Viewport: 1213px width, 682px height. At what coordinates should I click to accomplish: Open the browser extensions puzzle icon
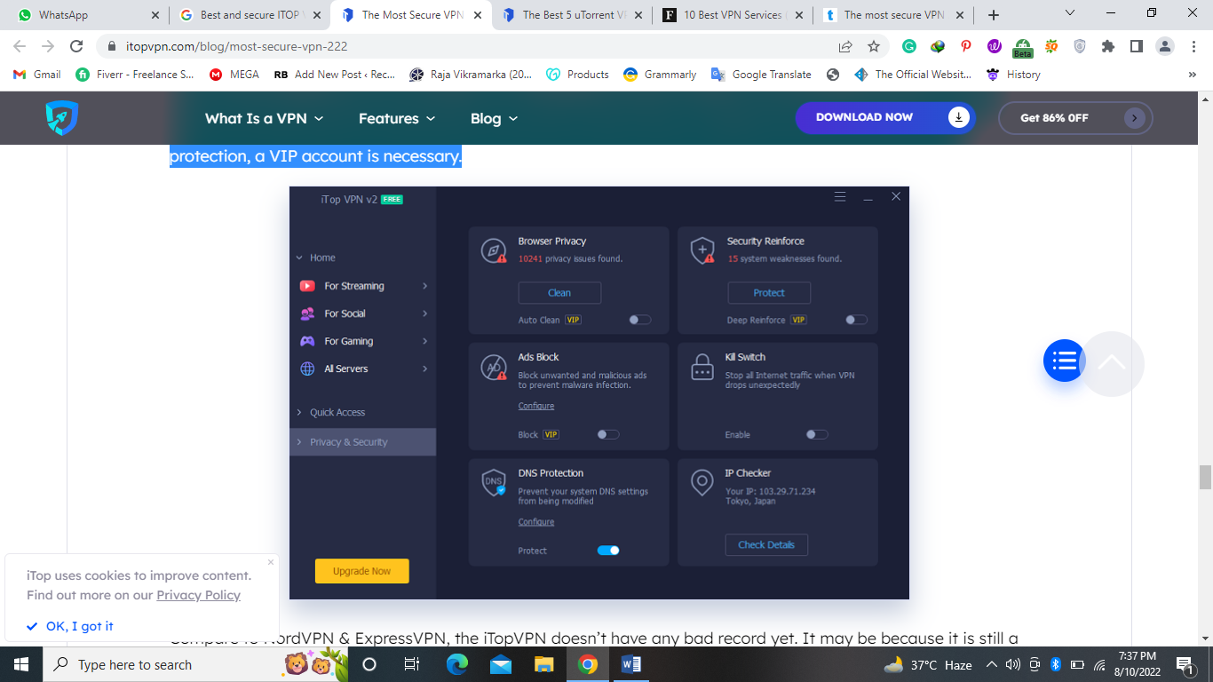1107,46
